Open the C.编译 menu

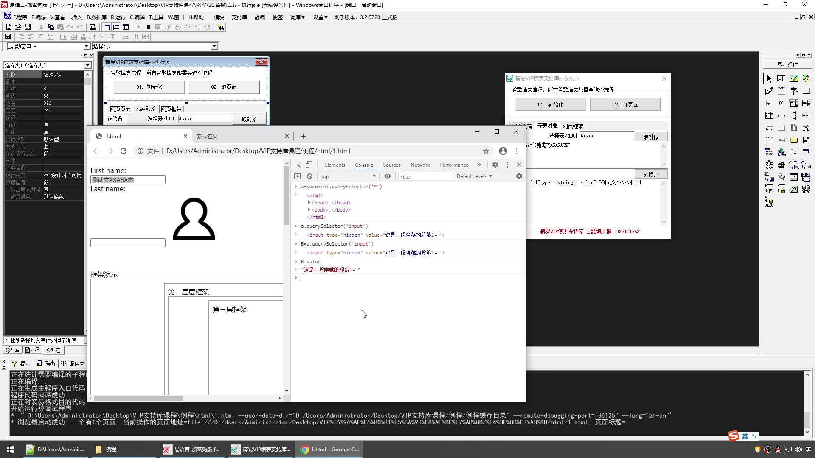pos(137,17)
